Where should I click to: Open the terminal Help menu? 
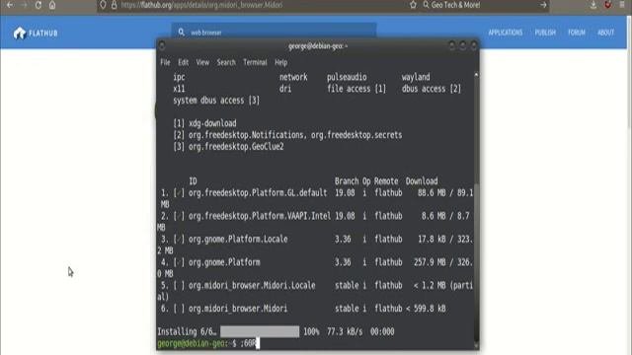(x=280, y=62)
